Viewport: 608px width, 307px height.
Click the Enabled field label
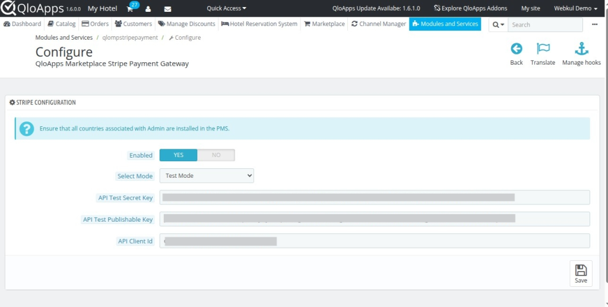tap(141, 155)
